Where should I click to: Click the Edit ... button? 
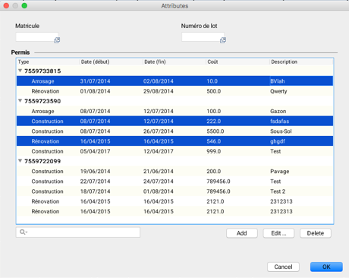pos(278,233)
